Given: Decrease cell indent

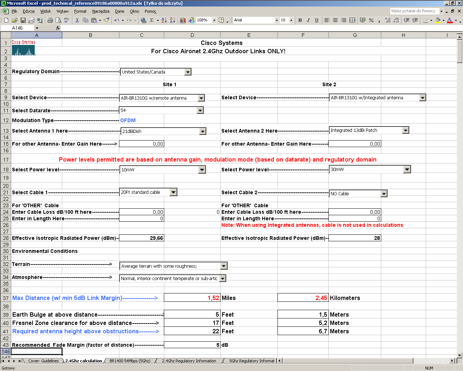Looking at the screenshot, I should pyautogui.click(x=407, y=20).
